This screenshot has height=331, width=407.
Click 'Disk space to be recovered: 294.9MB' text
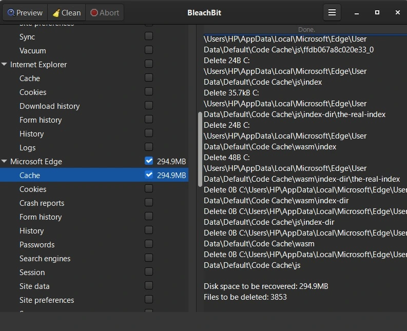coord(266,286)
